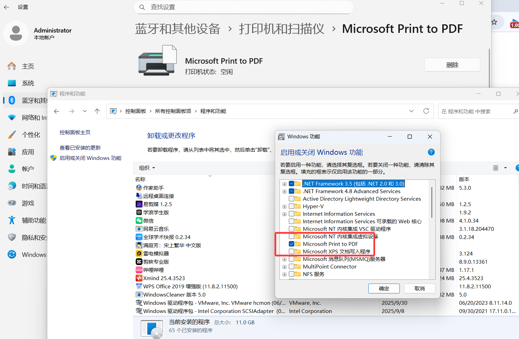Open address bar history dropdown in 程序和功能
Viewport: 519px width, 339px height.
pyautogui.click(x=411, y=111)
